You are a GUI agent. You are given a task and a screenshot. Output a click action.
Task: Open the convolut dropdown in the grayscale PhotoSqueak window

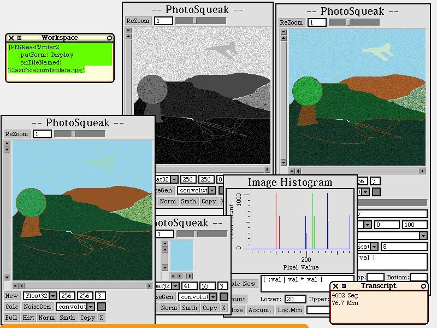[x=212, y=190]
